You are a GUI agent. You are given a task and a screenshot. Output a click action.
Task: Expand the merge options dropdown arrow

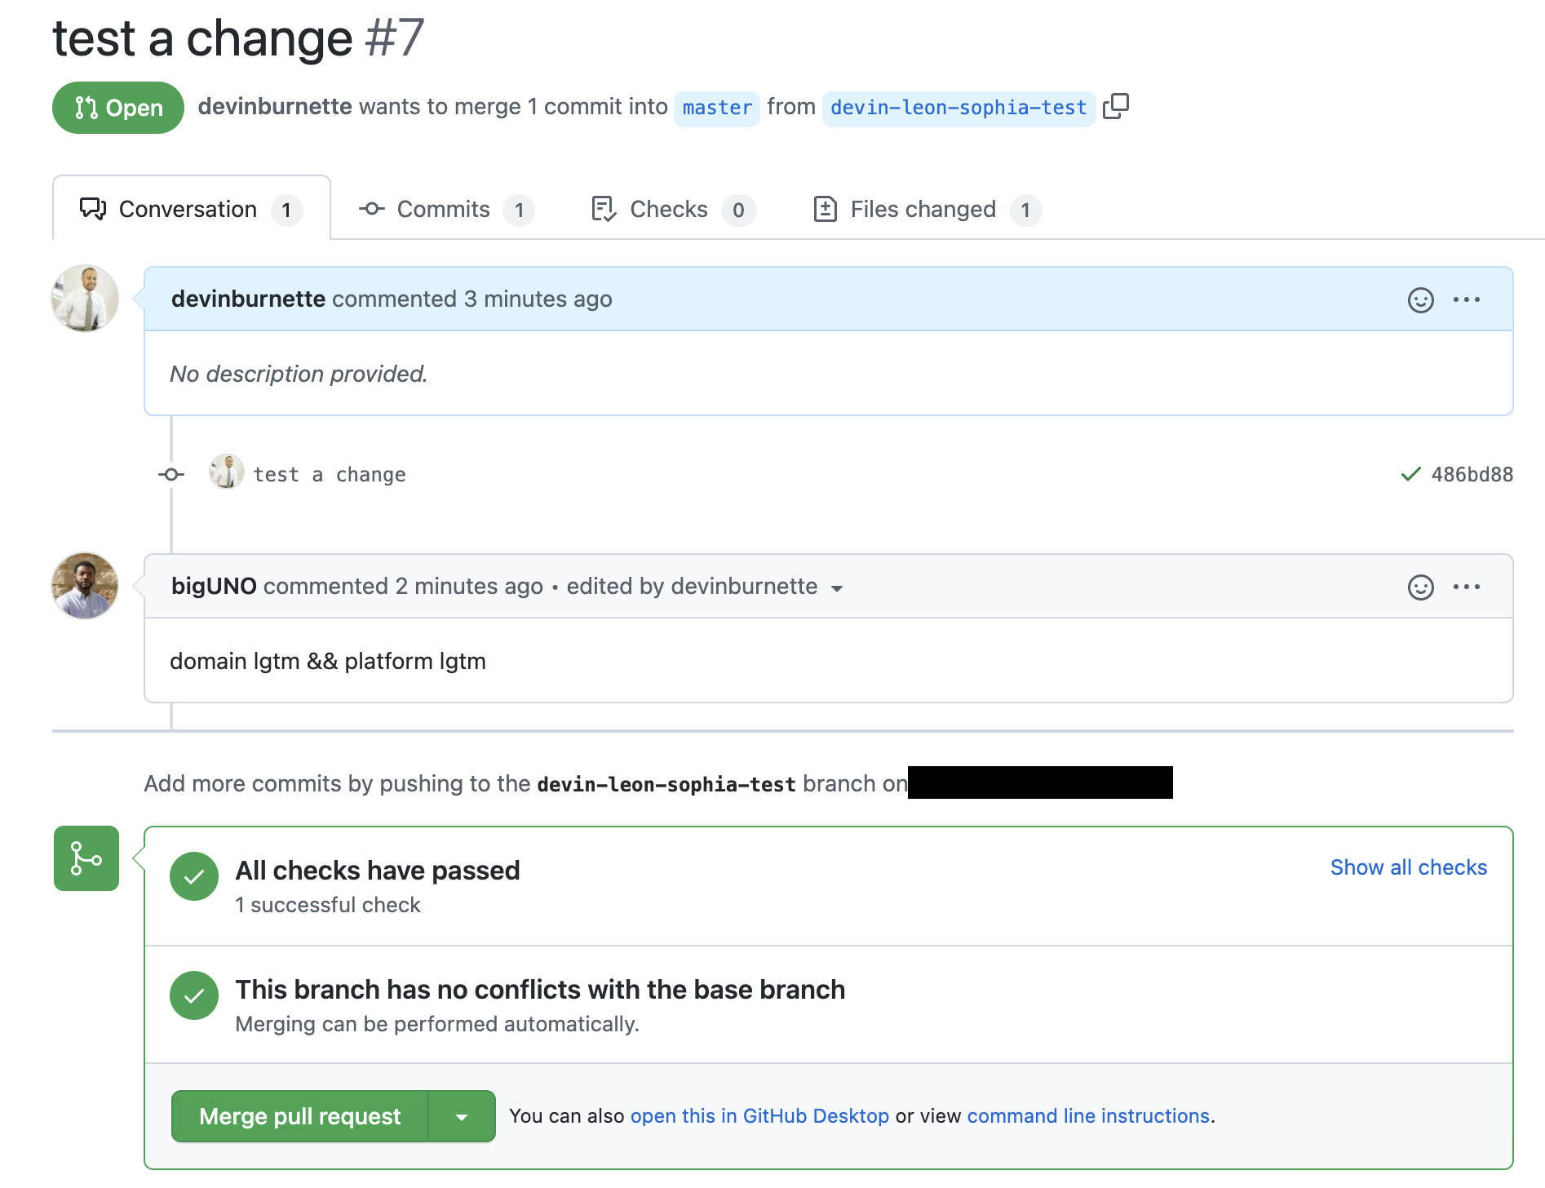click(x=463, y=1116)
